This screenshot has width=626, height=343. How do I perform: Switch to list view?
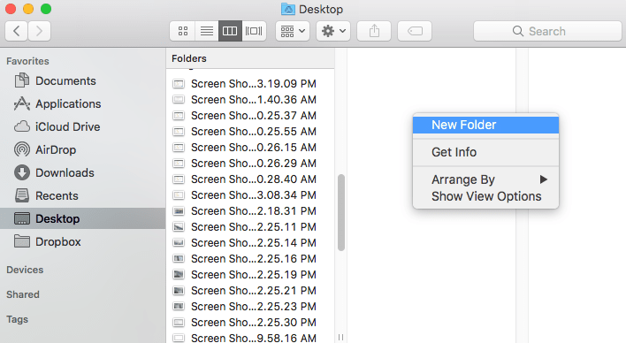click(x=206, y=31)
